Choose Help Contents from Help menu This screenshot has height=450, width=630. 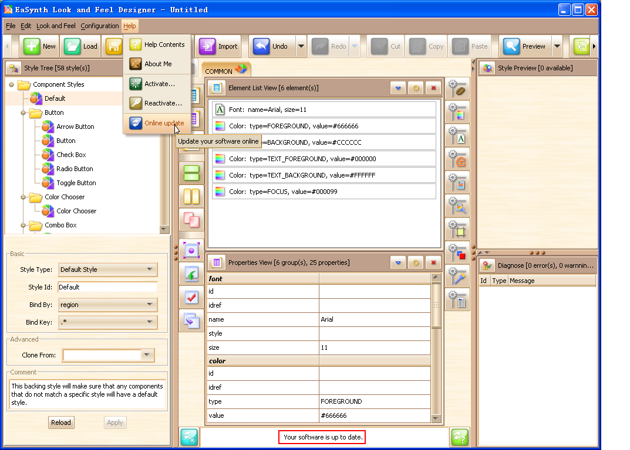click(157, 45)
